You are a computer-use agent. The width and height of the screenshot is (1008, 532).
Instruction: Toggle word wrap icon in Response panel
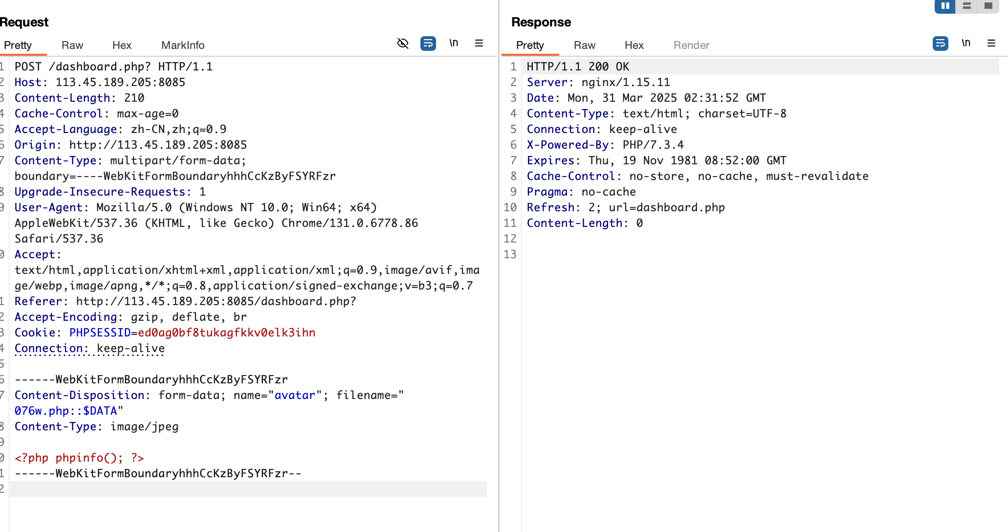coord(940,44)
